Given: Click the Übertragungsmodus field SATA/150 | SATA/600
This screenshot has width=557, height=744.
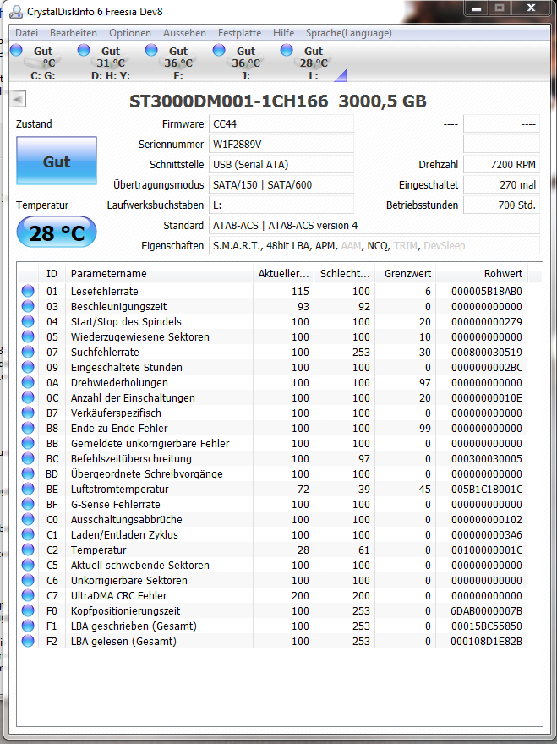Looking at the screenshot, I should tap(281, 184).
